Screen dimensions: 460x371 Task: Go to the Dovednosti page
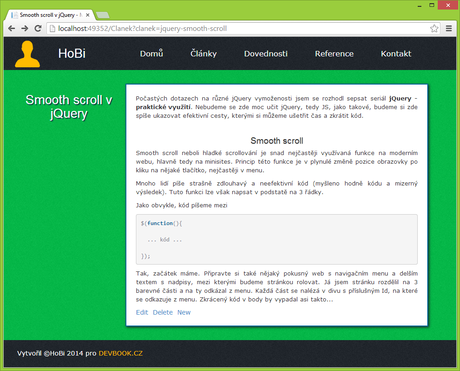point(265,53)
